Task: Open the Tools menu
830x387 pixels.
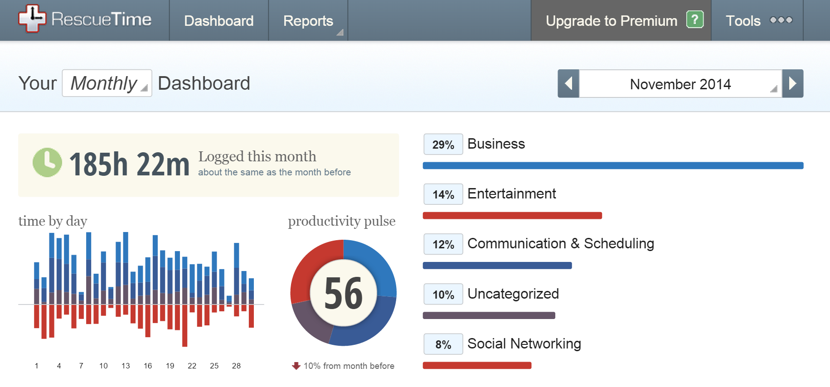Action: [743, 21]
